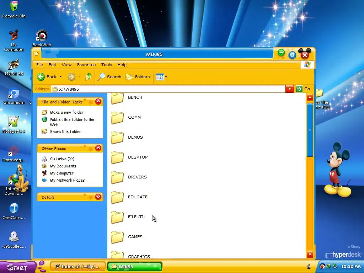Image resolution: width=364 pixels, height=273 pixels.
Task: Open My Computer desktop icon
Action: click(x=14, y=41)
